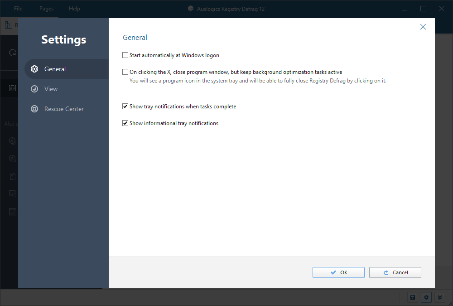The image size is (453, 306).
Task: Confirm settings with the OK button
Action: pos(338,272)
